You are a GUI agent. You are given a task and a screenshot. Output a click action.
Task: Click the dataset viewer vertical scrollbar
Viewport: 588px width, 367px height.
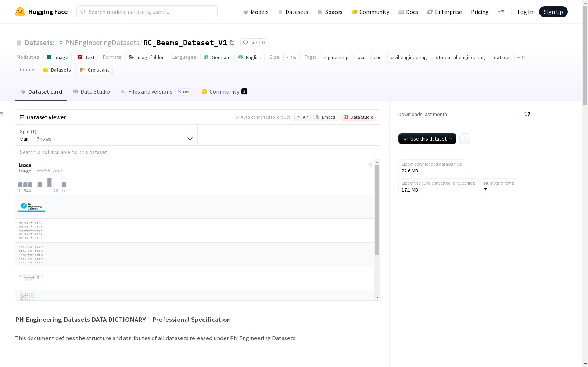point(377,210)
